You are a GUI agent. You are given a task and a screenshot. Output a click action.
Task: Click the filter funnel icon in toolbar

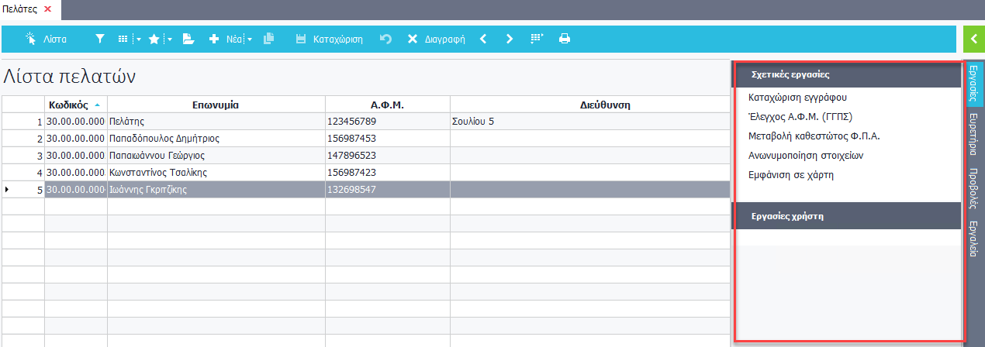pyautogui.click(x=99, y=38)
